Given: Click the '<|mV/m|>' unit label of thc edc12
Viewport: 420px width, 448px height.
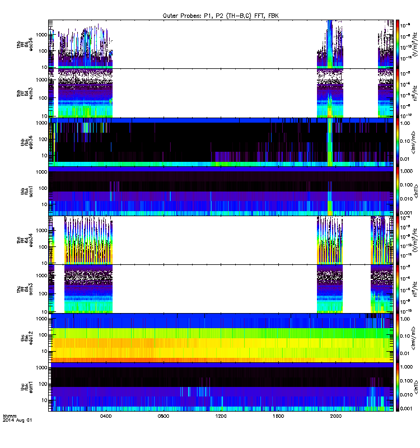Looking at the screenshot, I should (414, 338).
